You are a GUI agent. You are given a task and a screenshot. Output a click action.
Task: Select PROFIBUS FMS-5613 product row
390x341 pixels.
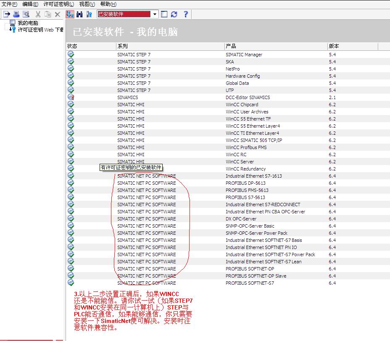pyautogui.click(x=247, y=190)
